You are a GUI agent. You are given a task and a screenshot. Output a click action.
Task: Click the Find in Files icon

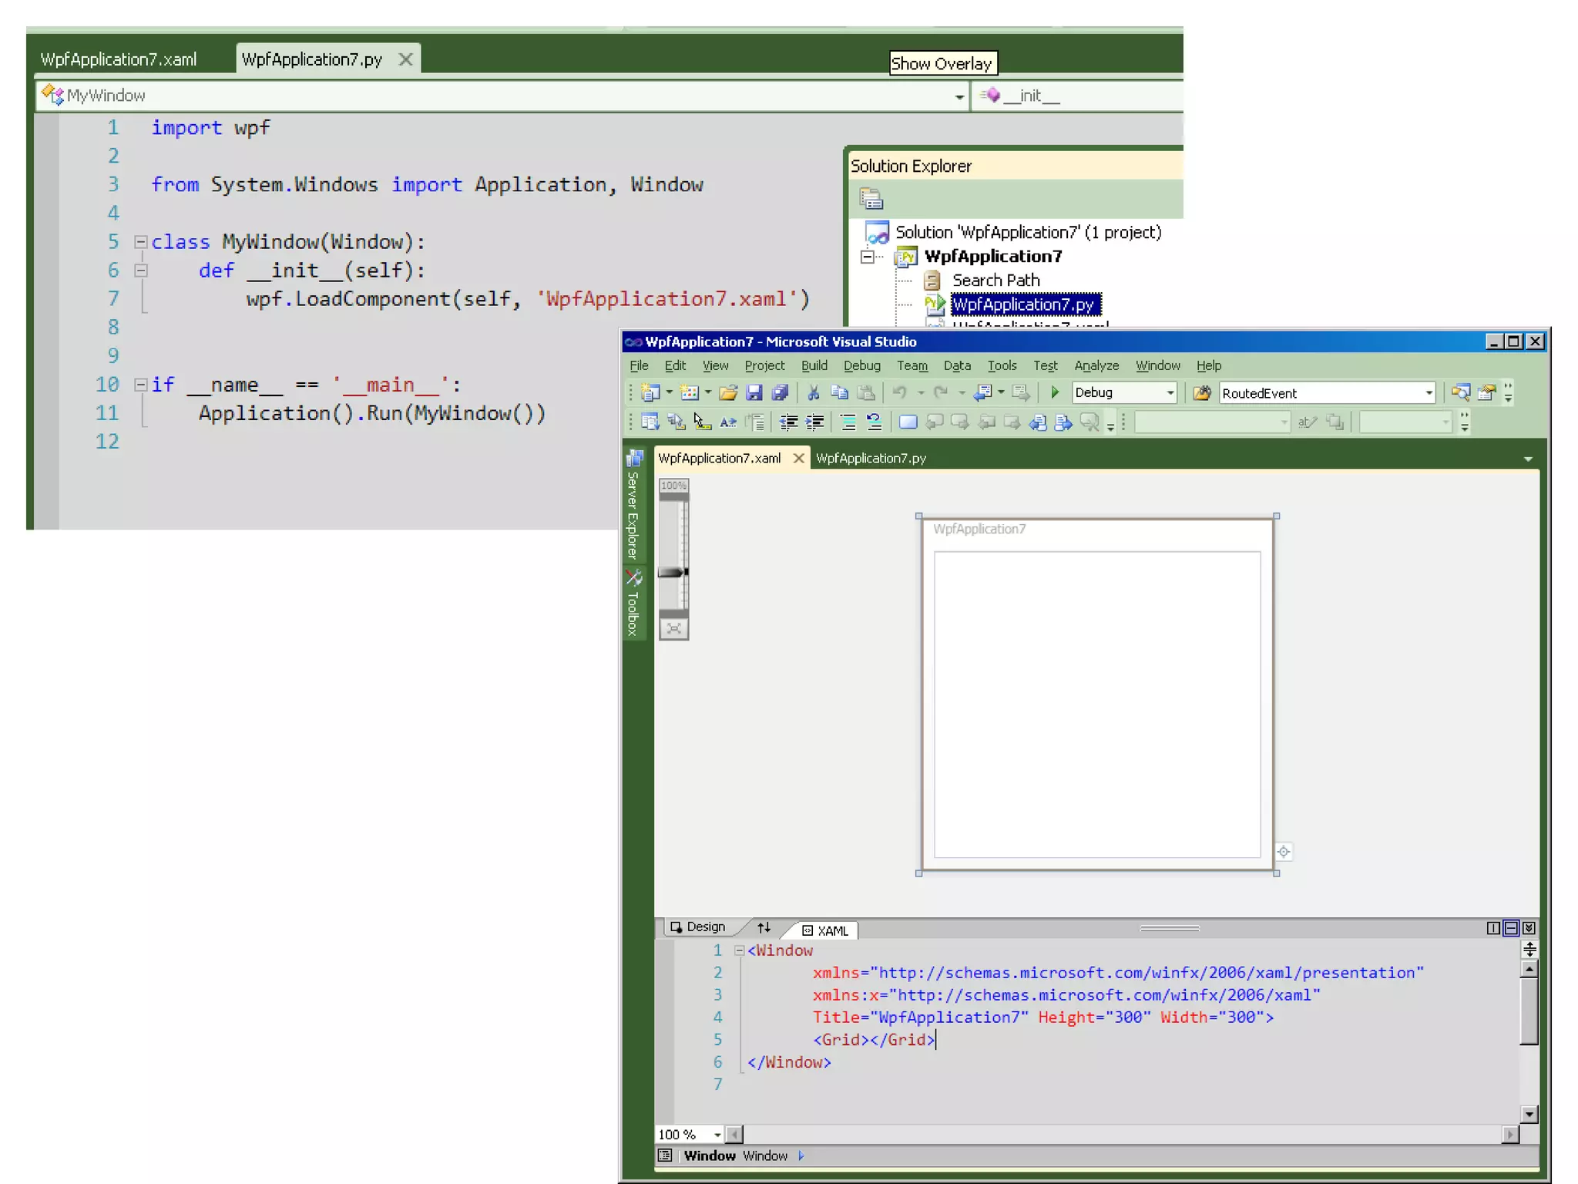pos(1201,393)
